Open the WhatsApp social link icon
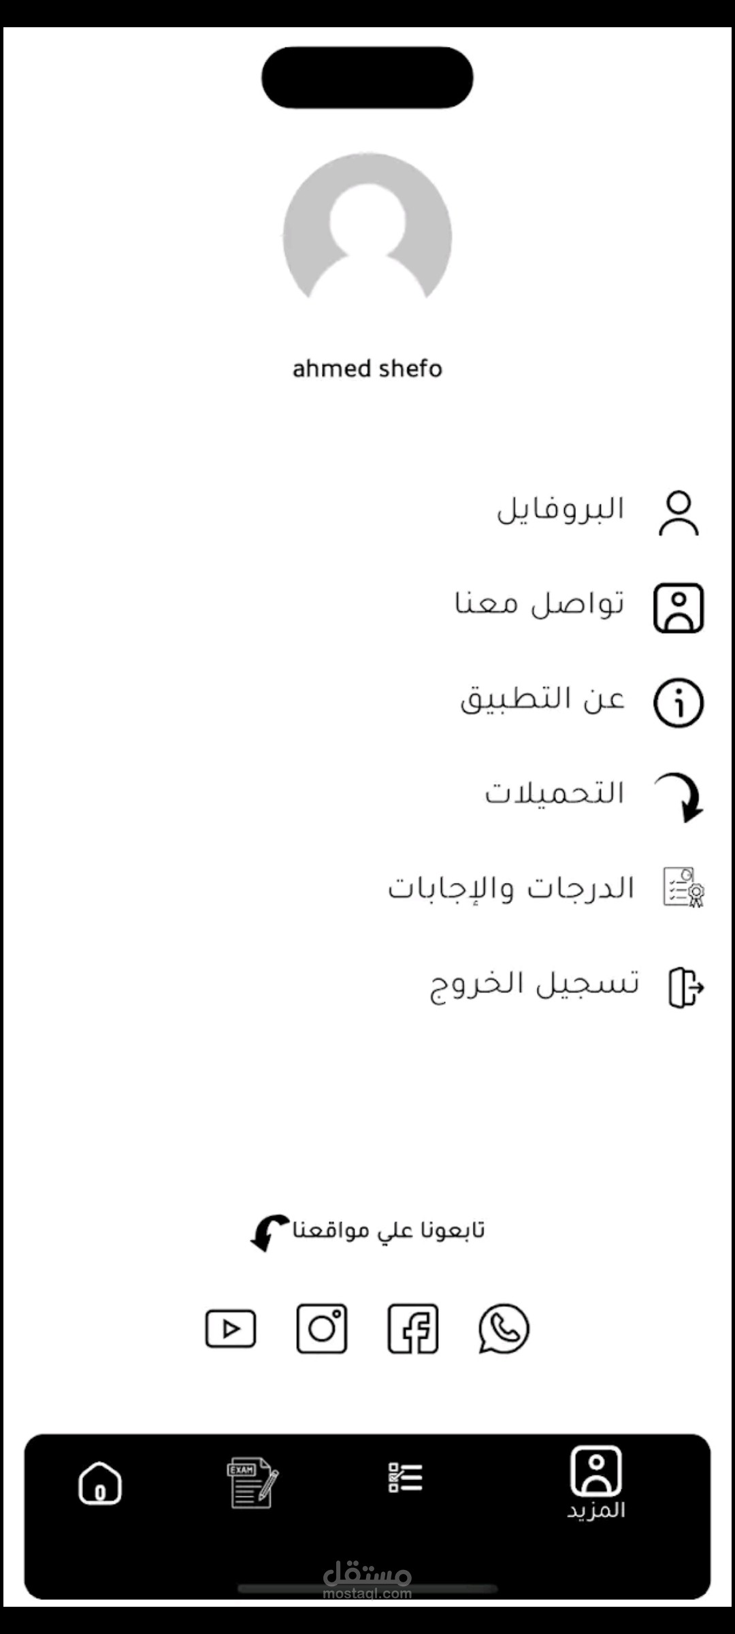735x1634 pixels. [504, 1328]
